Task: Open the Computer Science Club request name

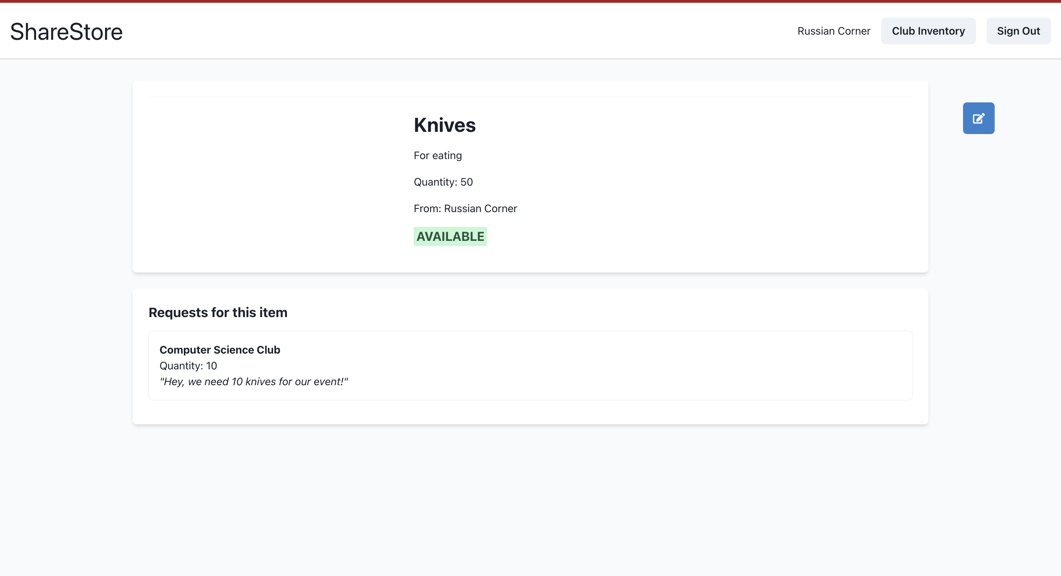Action: coord(220,350)
